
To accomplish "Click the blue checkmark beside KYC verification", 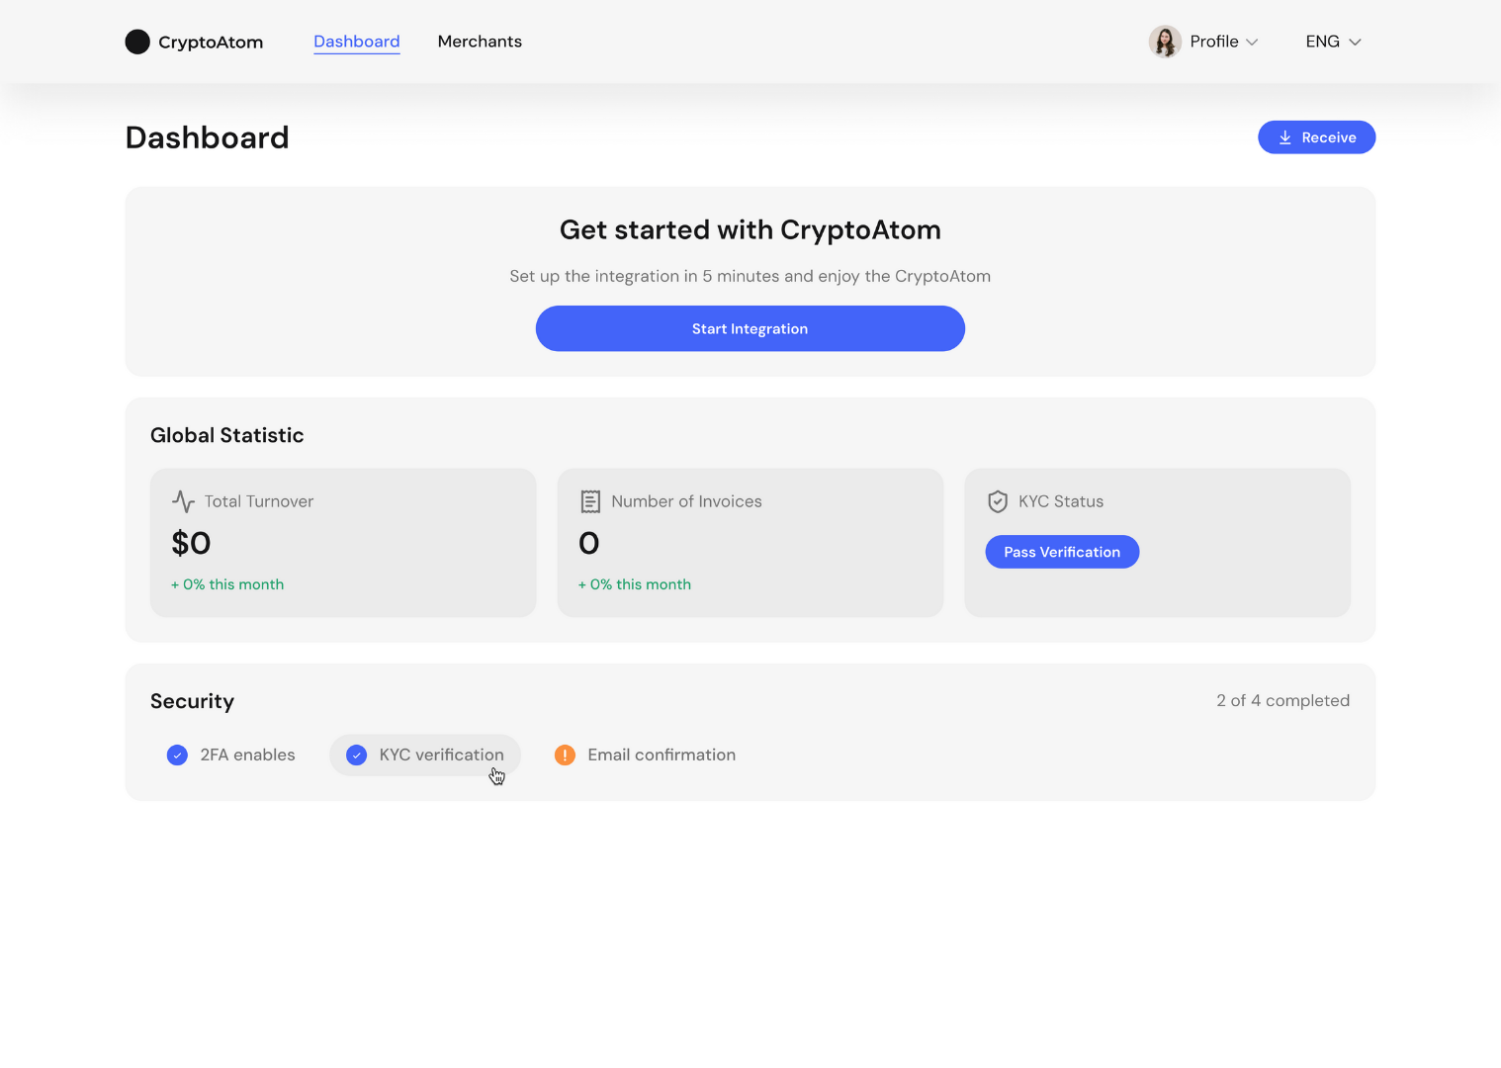I will click(x=357, y=756).
